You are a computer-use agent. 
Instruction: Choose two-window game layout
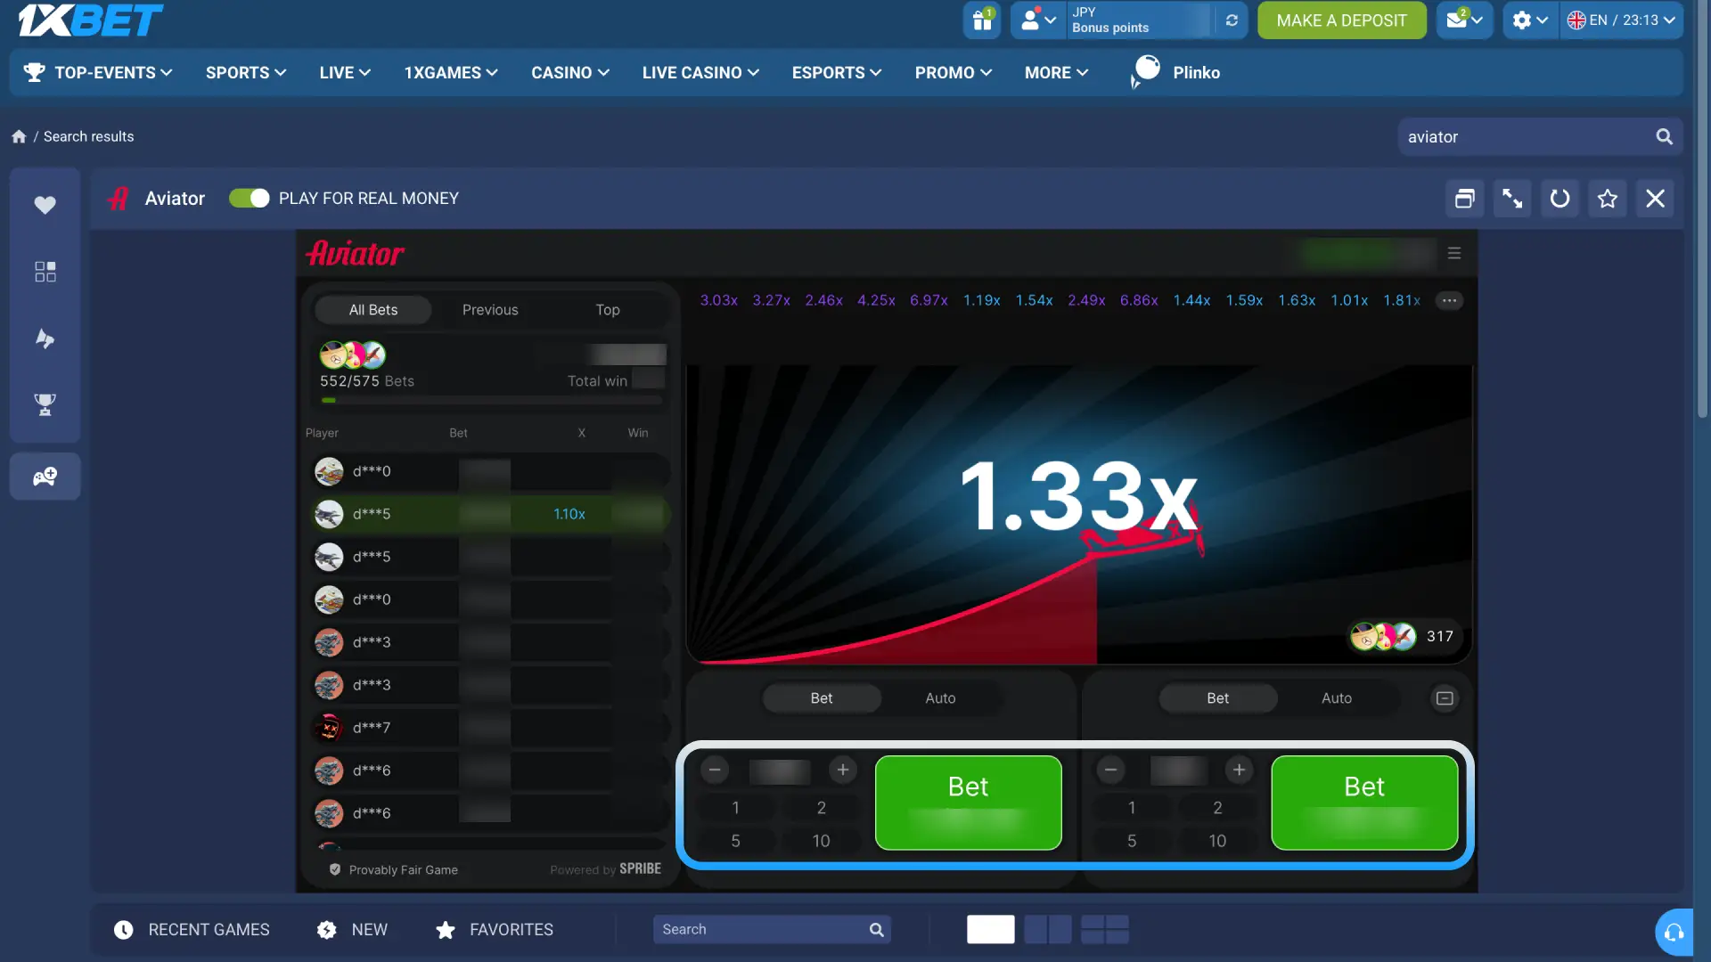point(1048,930)
